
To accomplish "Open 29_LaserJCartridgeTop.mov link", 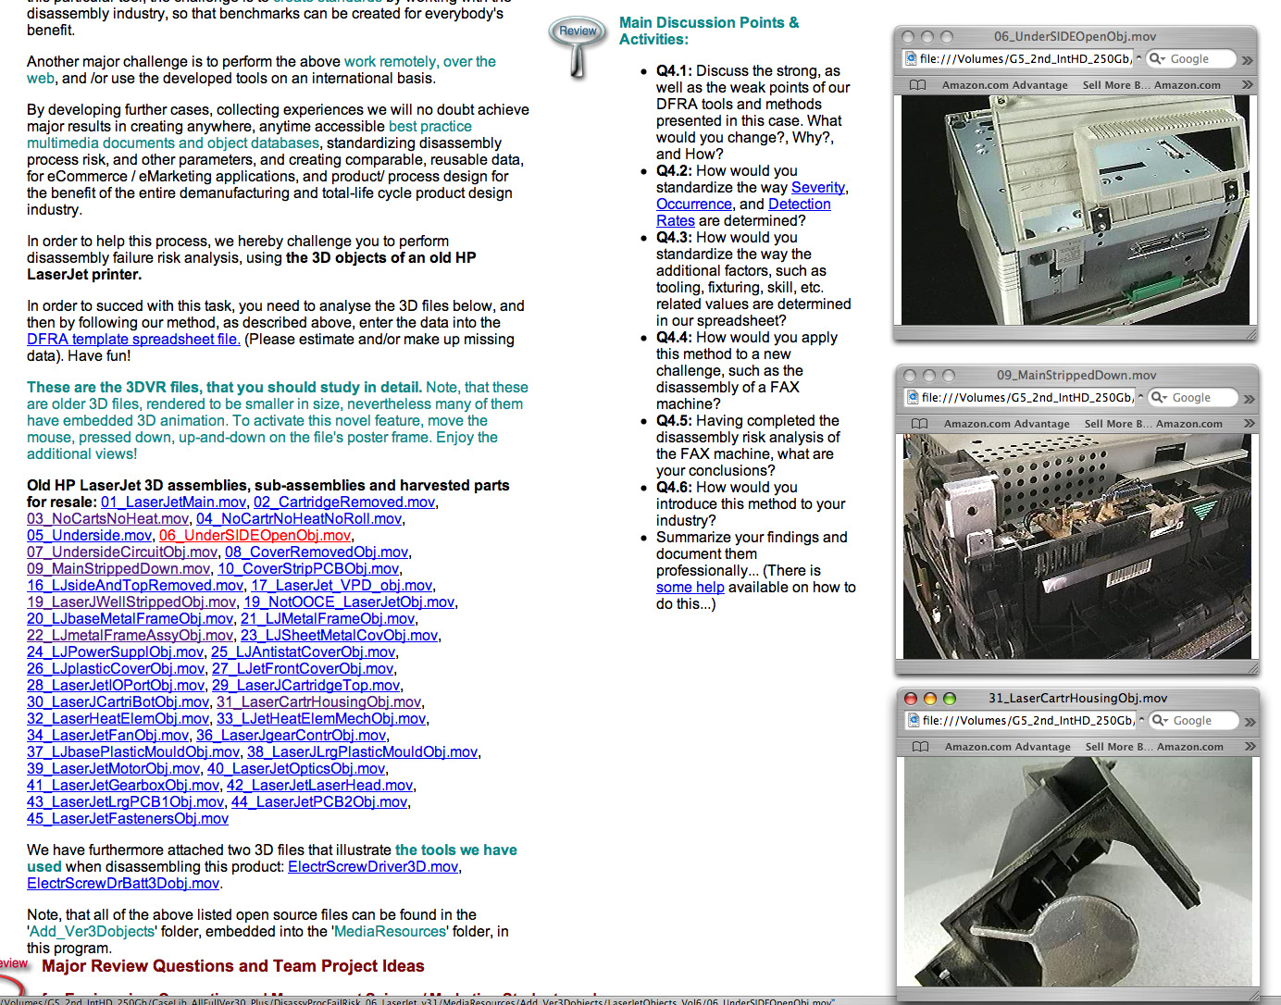I will (305, 686).
